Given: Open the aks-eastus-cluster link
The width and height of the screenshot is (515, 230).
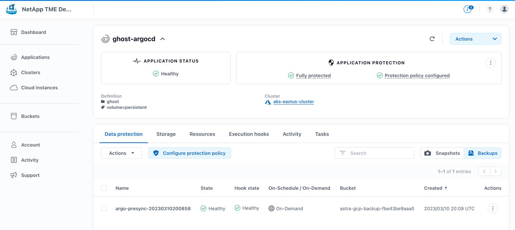Looking at the screenshot, I should click(x=294, y=101).
